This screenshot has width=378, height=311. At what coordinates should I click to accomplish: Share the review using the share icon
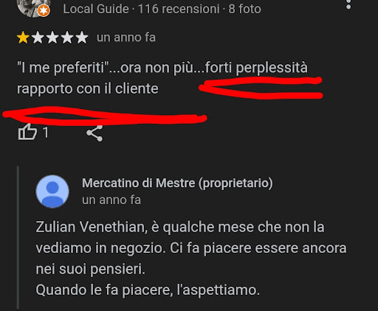[x=94, y=133]
